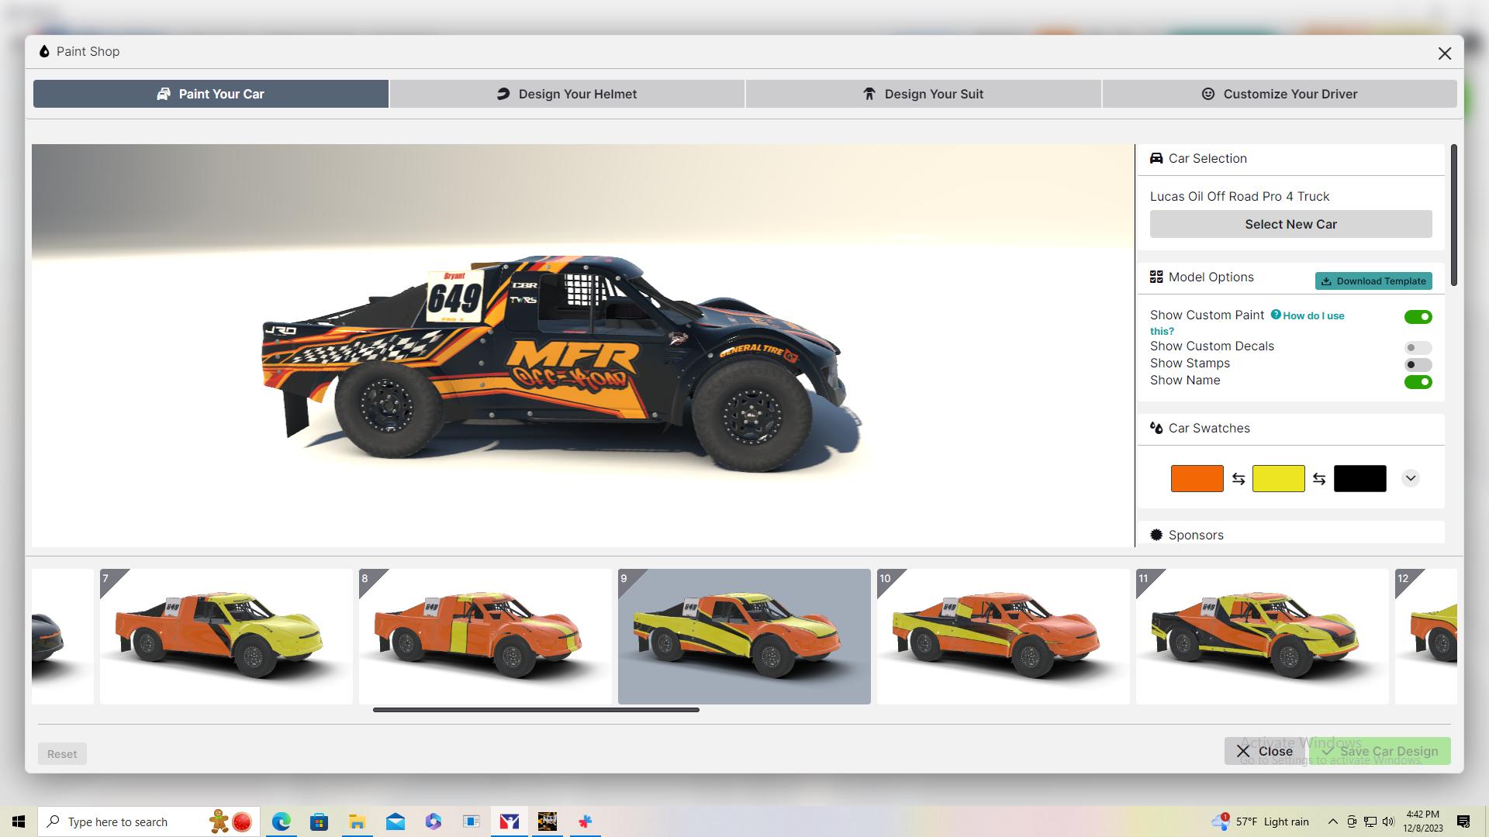Image resolution: width=1489 pixels, height=837 pixels.
Task: Pick the yellow car swatch color
Action: click(x=1278, y=478)
